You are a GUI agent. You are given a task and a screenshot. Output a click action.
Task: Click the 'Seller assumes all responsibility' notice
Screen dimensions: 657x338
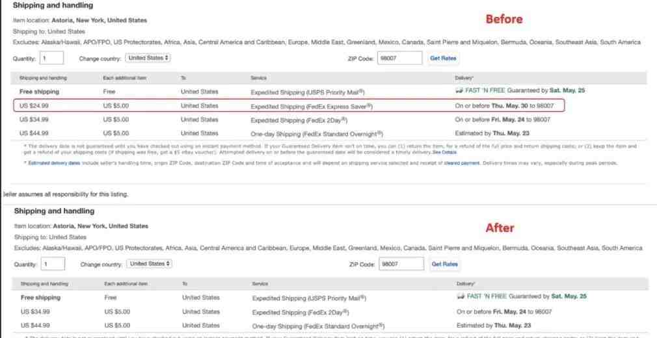pos(65,194)
